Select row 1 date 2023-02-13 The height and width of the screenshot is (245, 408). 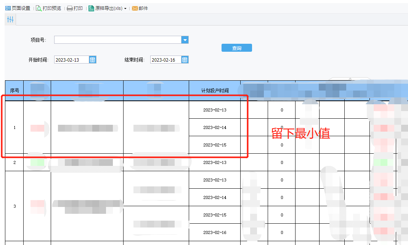coord(215,110)
